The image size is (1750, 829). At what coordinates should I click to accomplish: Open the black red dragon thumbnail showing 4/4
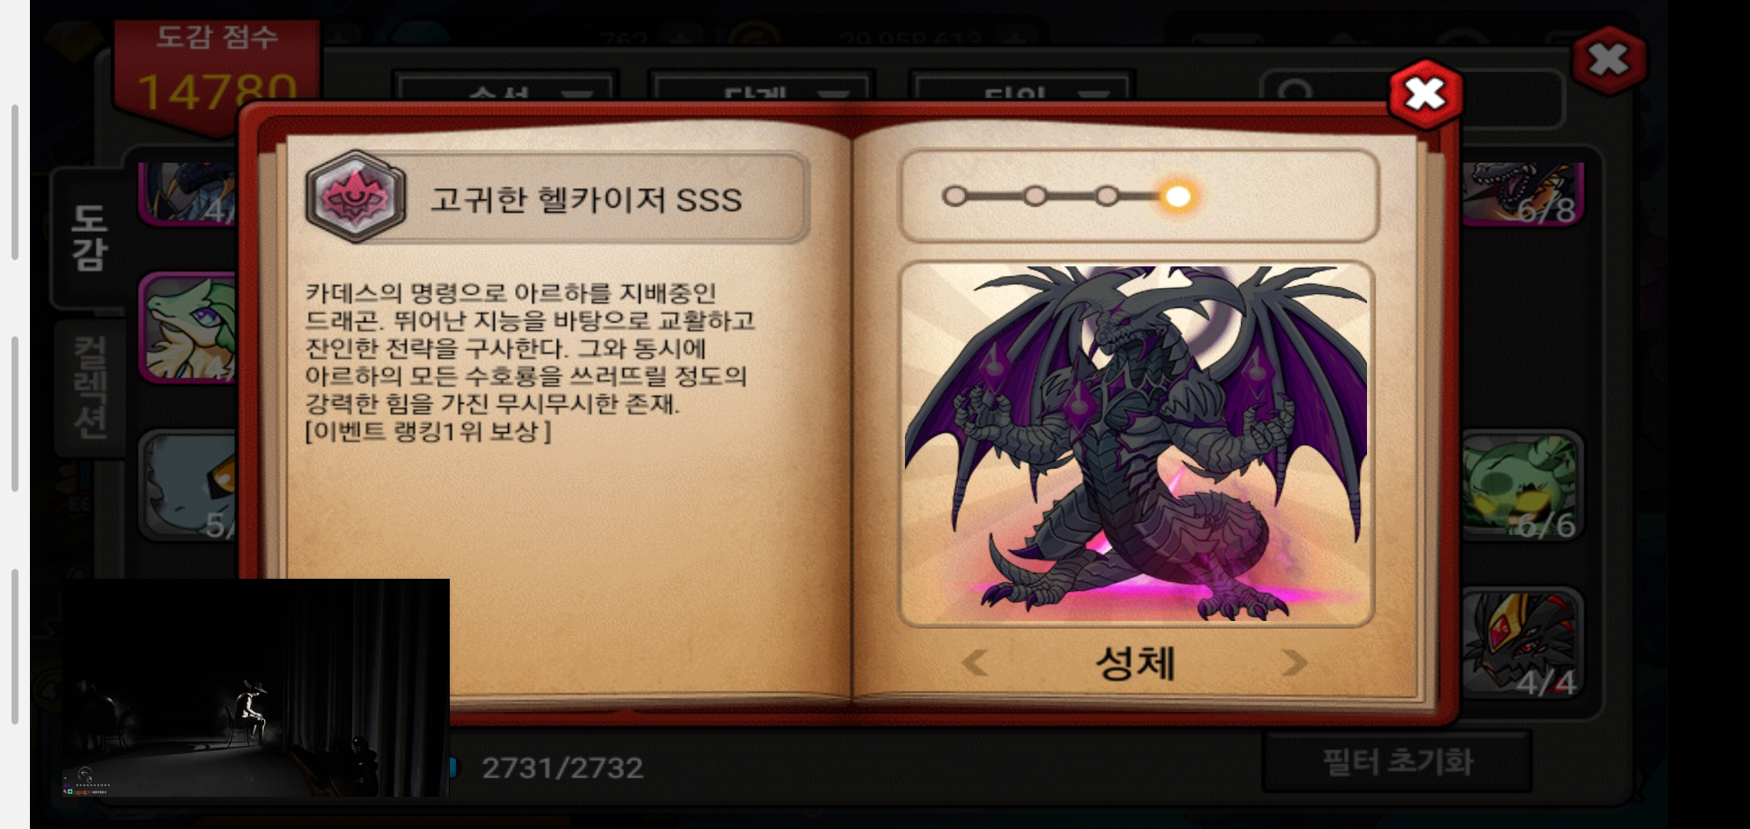(x=1521, y=643)
